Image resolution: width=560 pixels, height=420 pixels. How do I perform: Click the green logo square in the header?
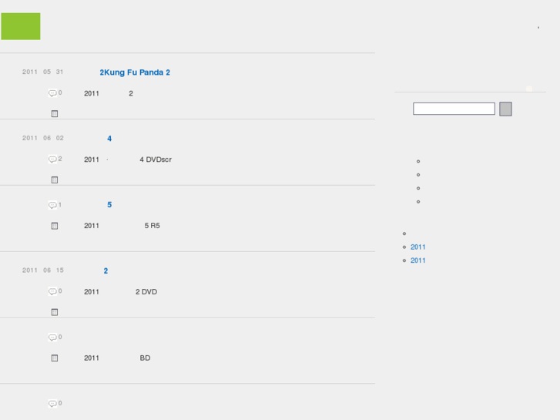pyautogui.click(x=21, y=26)
